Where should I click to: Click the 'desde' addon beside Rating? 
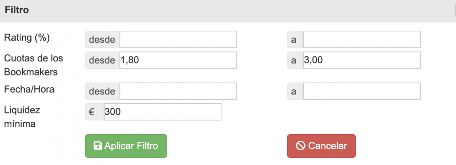point(103,39)
